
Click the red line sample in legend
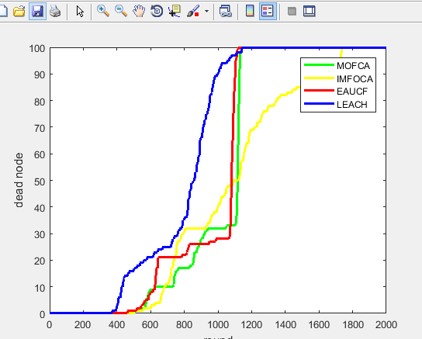(319, 91)
